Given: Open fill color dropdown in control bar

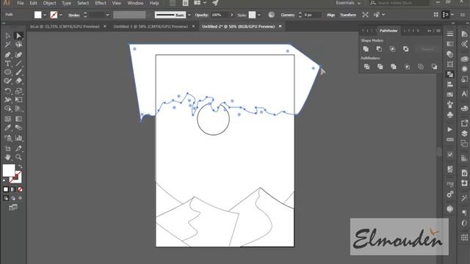Looking at the screenshot, I should point(45,15).
